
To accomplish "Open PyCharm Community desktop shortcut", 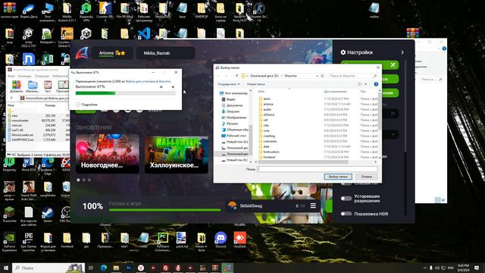I will click(163, 241).
